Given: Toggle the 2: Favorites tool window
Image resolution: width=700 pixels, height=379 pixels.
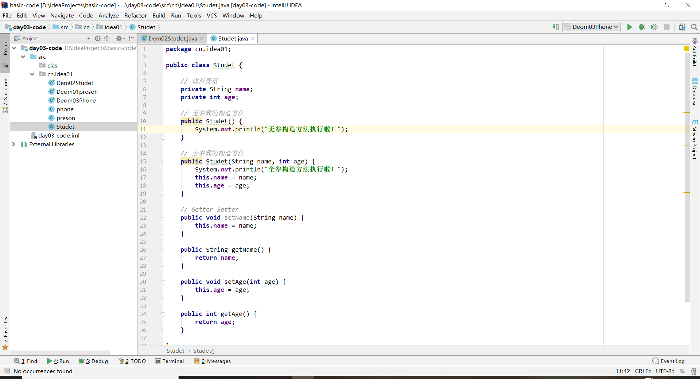Looking at the screenshot, I should 5,333.
